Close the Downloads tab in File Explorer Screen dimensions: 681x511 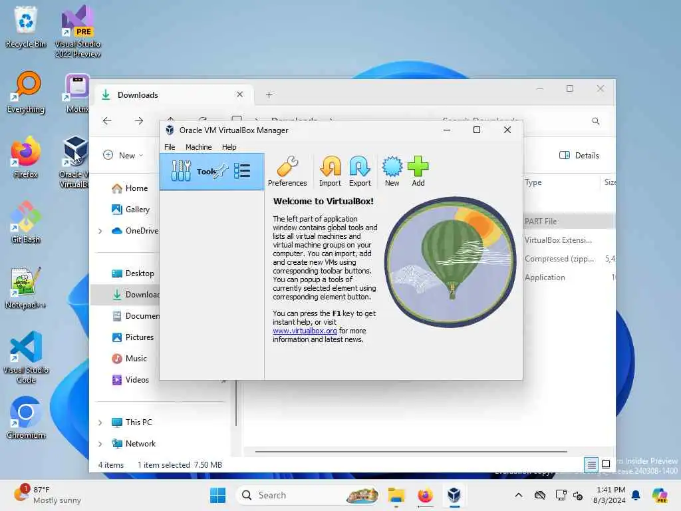pyautogui.click(x=239, y=94)
